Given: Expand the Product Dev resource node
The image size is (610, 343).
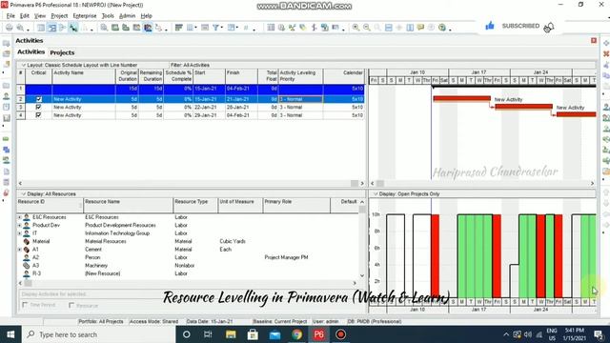Looking at the screenshot, I should pos(19,225).
